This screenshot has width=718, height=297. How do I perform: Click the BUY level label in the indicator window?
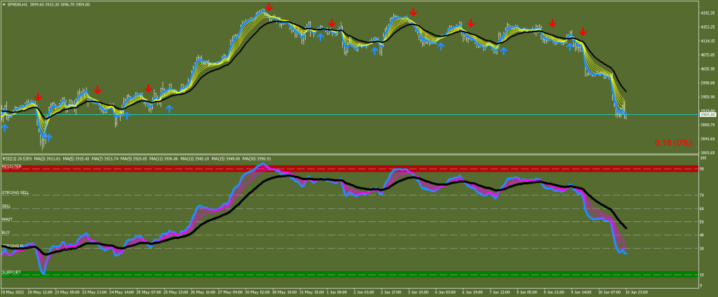pyautogui.click(x=6, y=232)
